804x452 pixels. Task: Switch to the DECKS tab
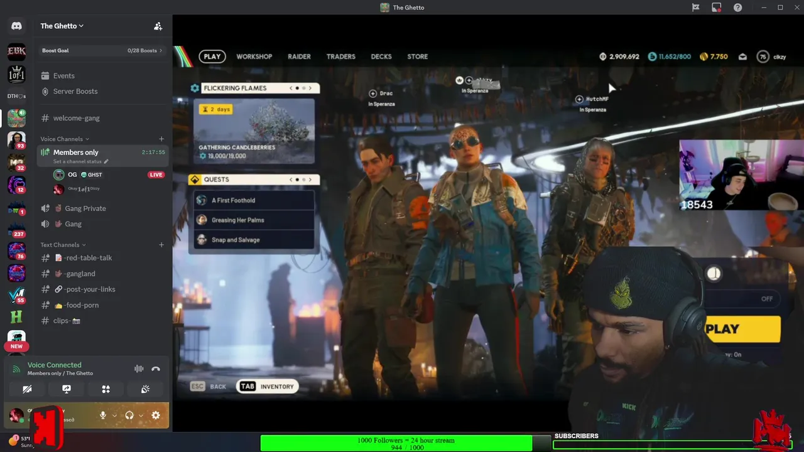pos(381,56)
